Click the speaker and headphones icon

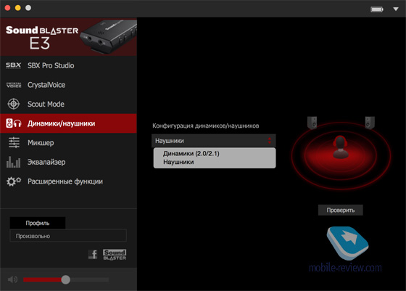point(14,123)
